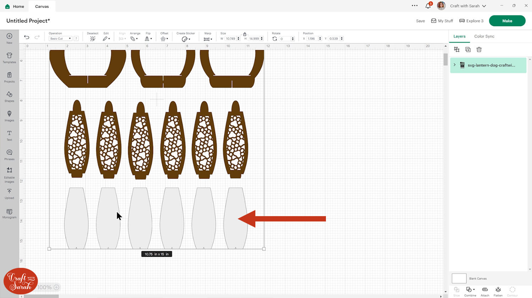Viewport: 532px width, 298px height.
Task: Delete the layer with the trash icon
Action: coord(479,50)
